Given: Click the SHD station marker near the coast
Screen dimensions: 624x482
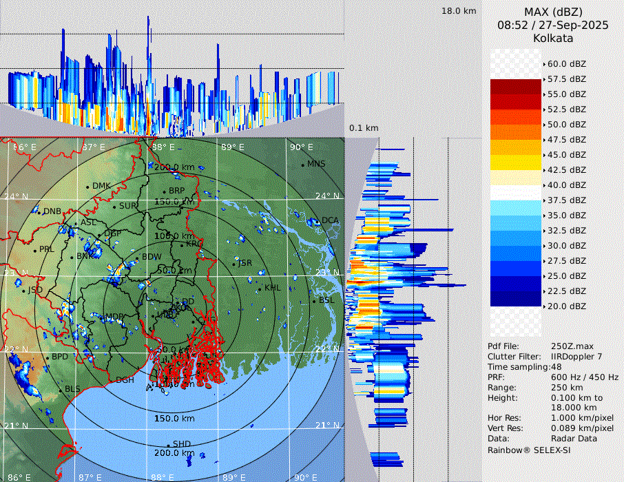Looking at the screenshot, I should click(168, 445).
